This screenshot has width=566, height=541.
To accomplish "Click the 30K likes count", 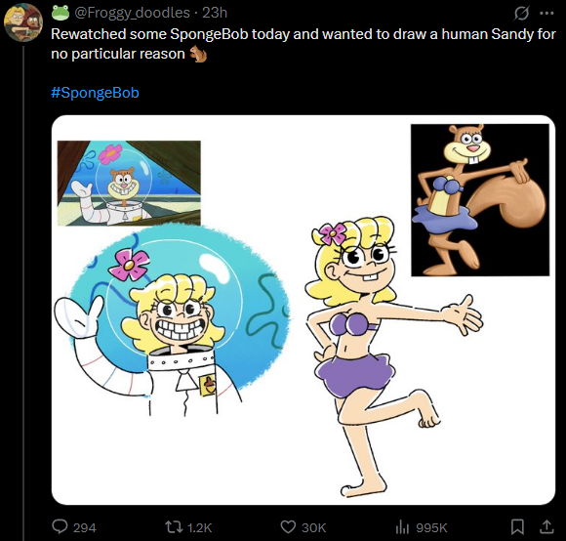I will click(313, 527).
